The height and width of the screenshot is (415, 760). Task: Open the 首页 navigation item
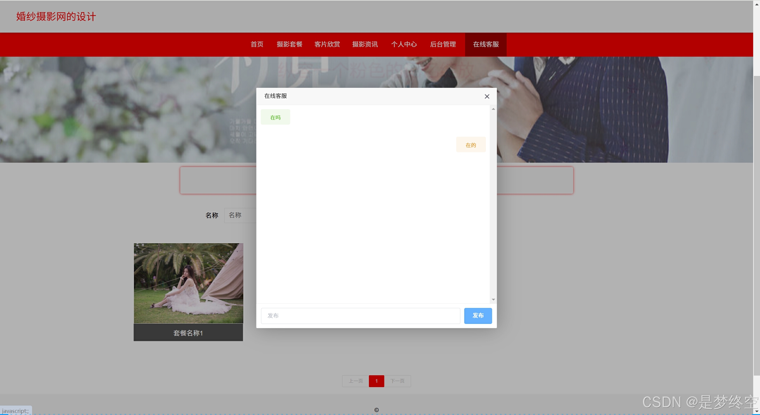(x=257, y=44)
